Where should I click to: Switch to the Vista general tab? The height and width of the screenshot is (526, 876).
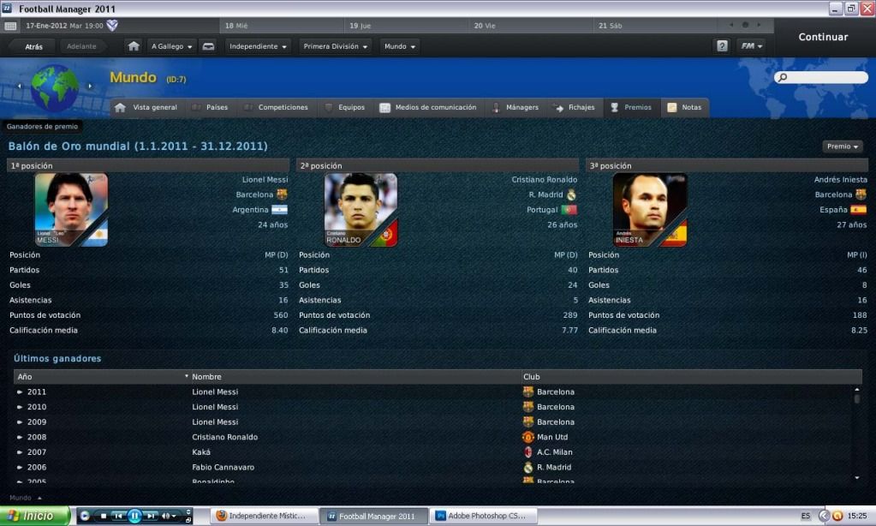[x=146, y=107]
